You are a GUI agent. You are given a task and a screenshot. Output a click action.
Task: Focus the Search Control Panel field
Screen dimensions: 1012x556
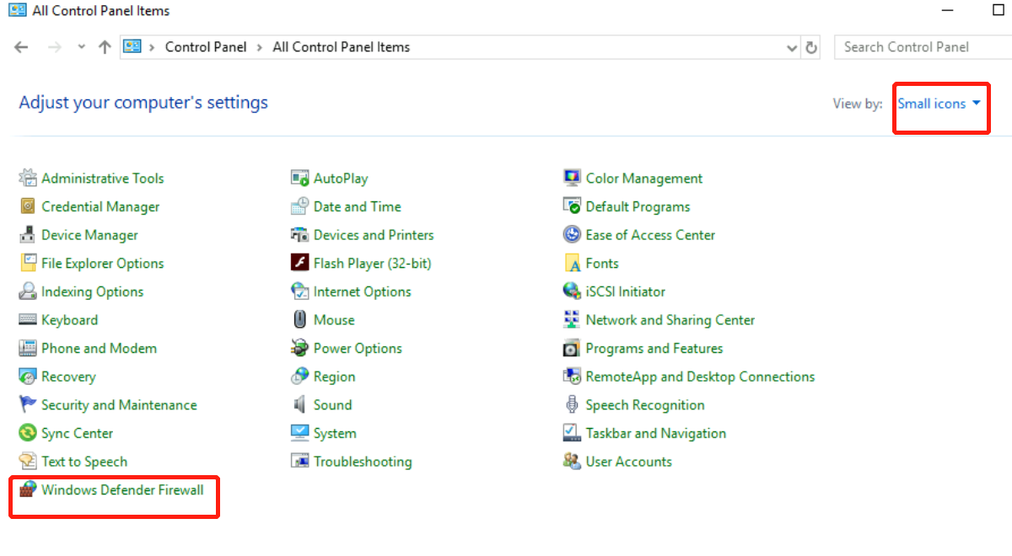pos(919,47)
